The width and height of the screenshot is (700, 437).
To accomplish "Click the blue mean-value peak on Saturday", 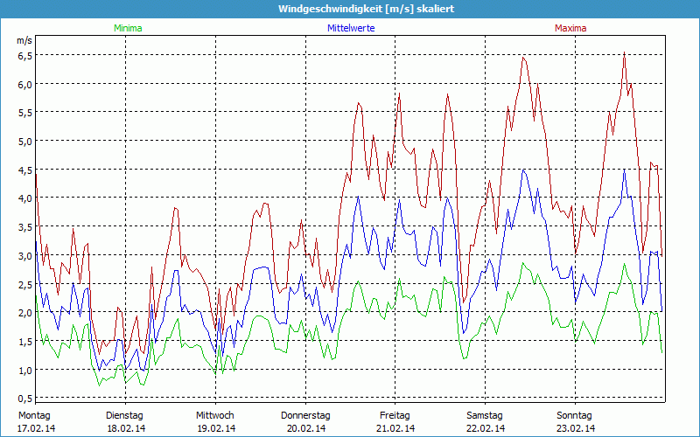I will [x=524, y=170].
